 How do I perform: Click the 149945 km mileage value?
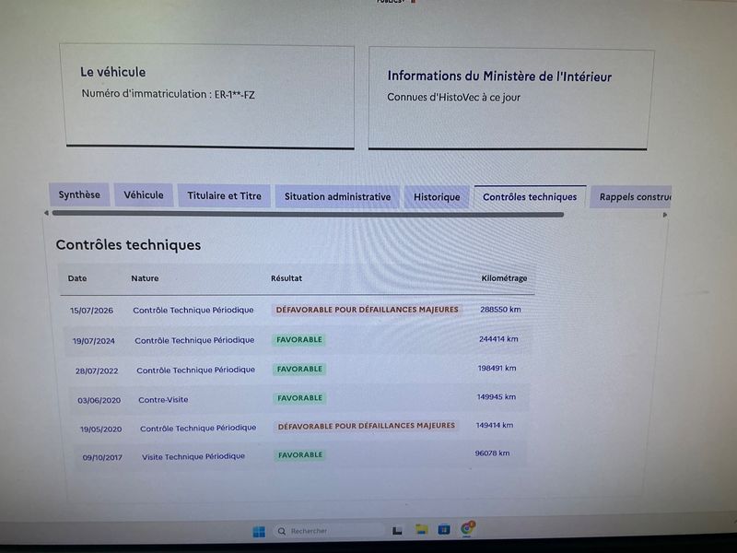tap(497, 397)
